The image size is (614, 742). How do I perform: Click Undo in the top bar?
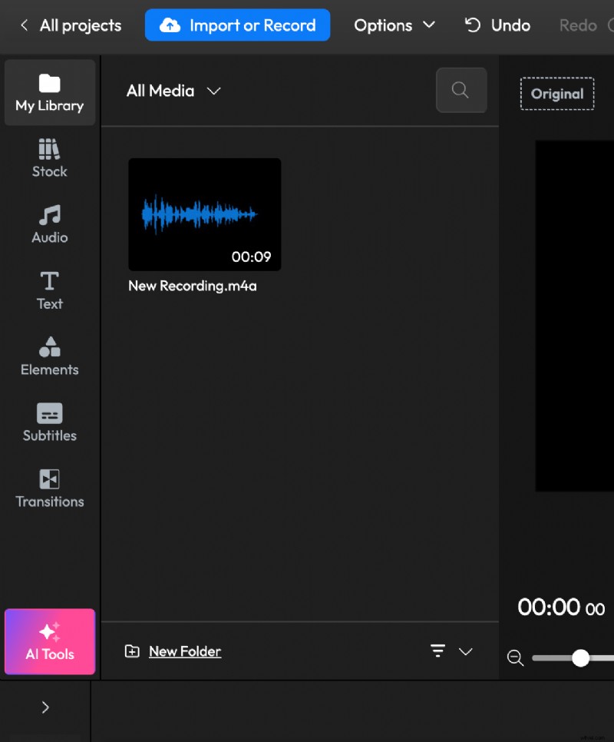497,25
